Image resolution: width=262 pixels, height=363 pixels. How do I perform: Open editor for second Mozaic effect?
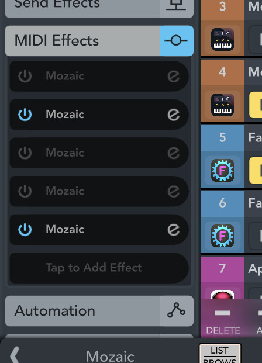tap(174, 115)
